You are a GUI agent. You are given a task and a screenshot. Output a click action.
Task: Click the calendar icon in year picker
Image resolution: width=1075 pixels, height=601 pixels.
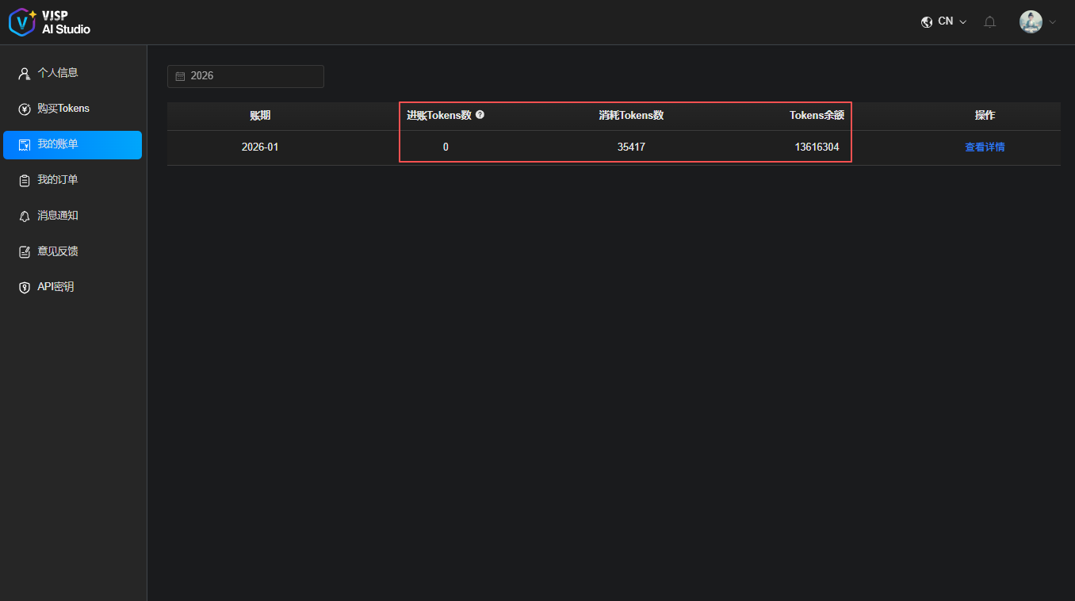coord(180,76)
